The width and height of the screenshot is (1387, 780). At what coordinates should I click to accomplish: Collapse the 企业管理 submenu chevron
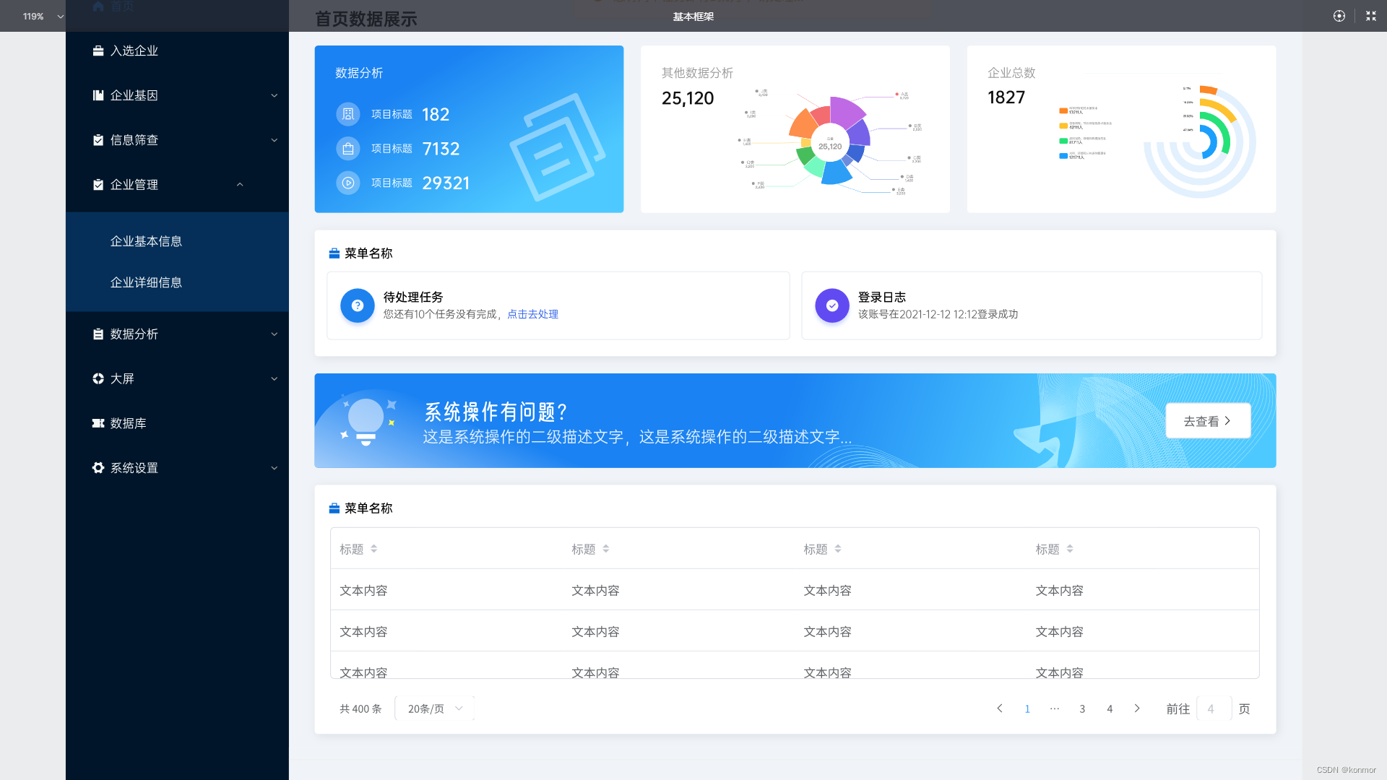(240, 185)
